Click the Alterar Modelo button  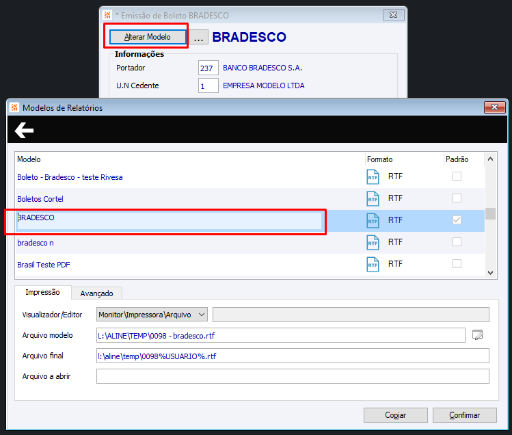(148, 37)
